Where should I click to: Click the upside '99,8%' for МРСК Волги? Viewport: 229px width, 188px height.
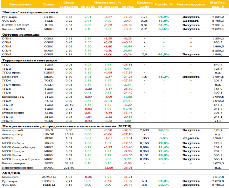(x=164, y=155)
